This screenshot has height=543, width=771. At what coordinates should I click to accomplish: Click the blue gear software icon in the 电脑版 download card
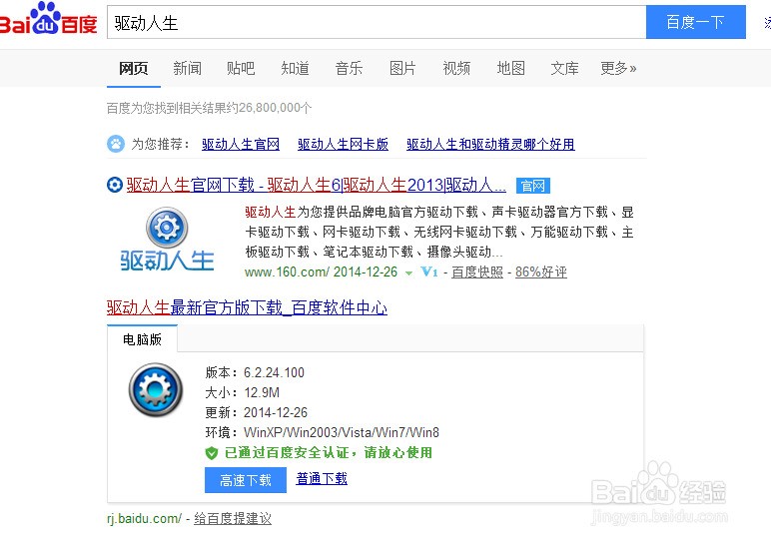coord(156,390)
